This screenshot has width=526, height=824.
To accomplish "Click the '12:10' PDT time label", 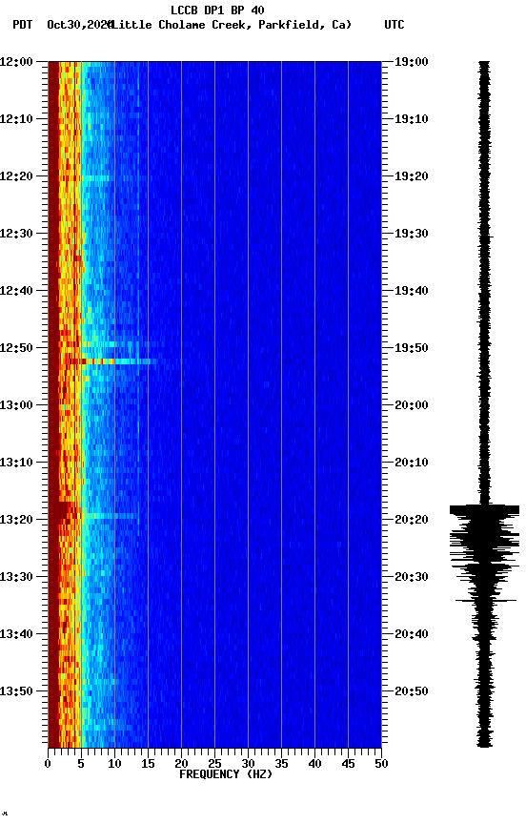I will pyautogui.click(x=16, y=119).
